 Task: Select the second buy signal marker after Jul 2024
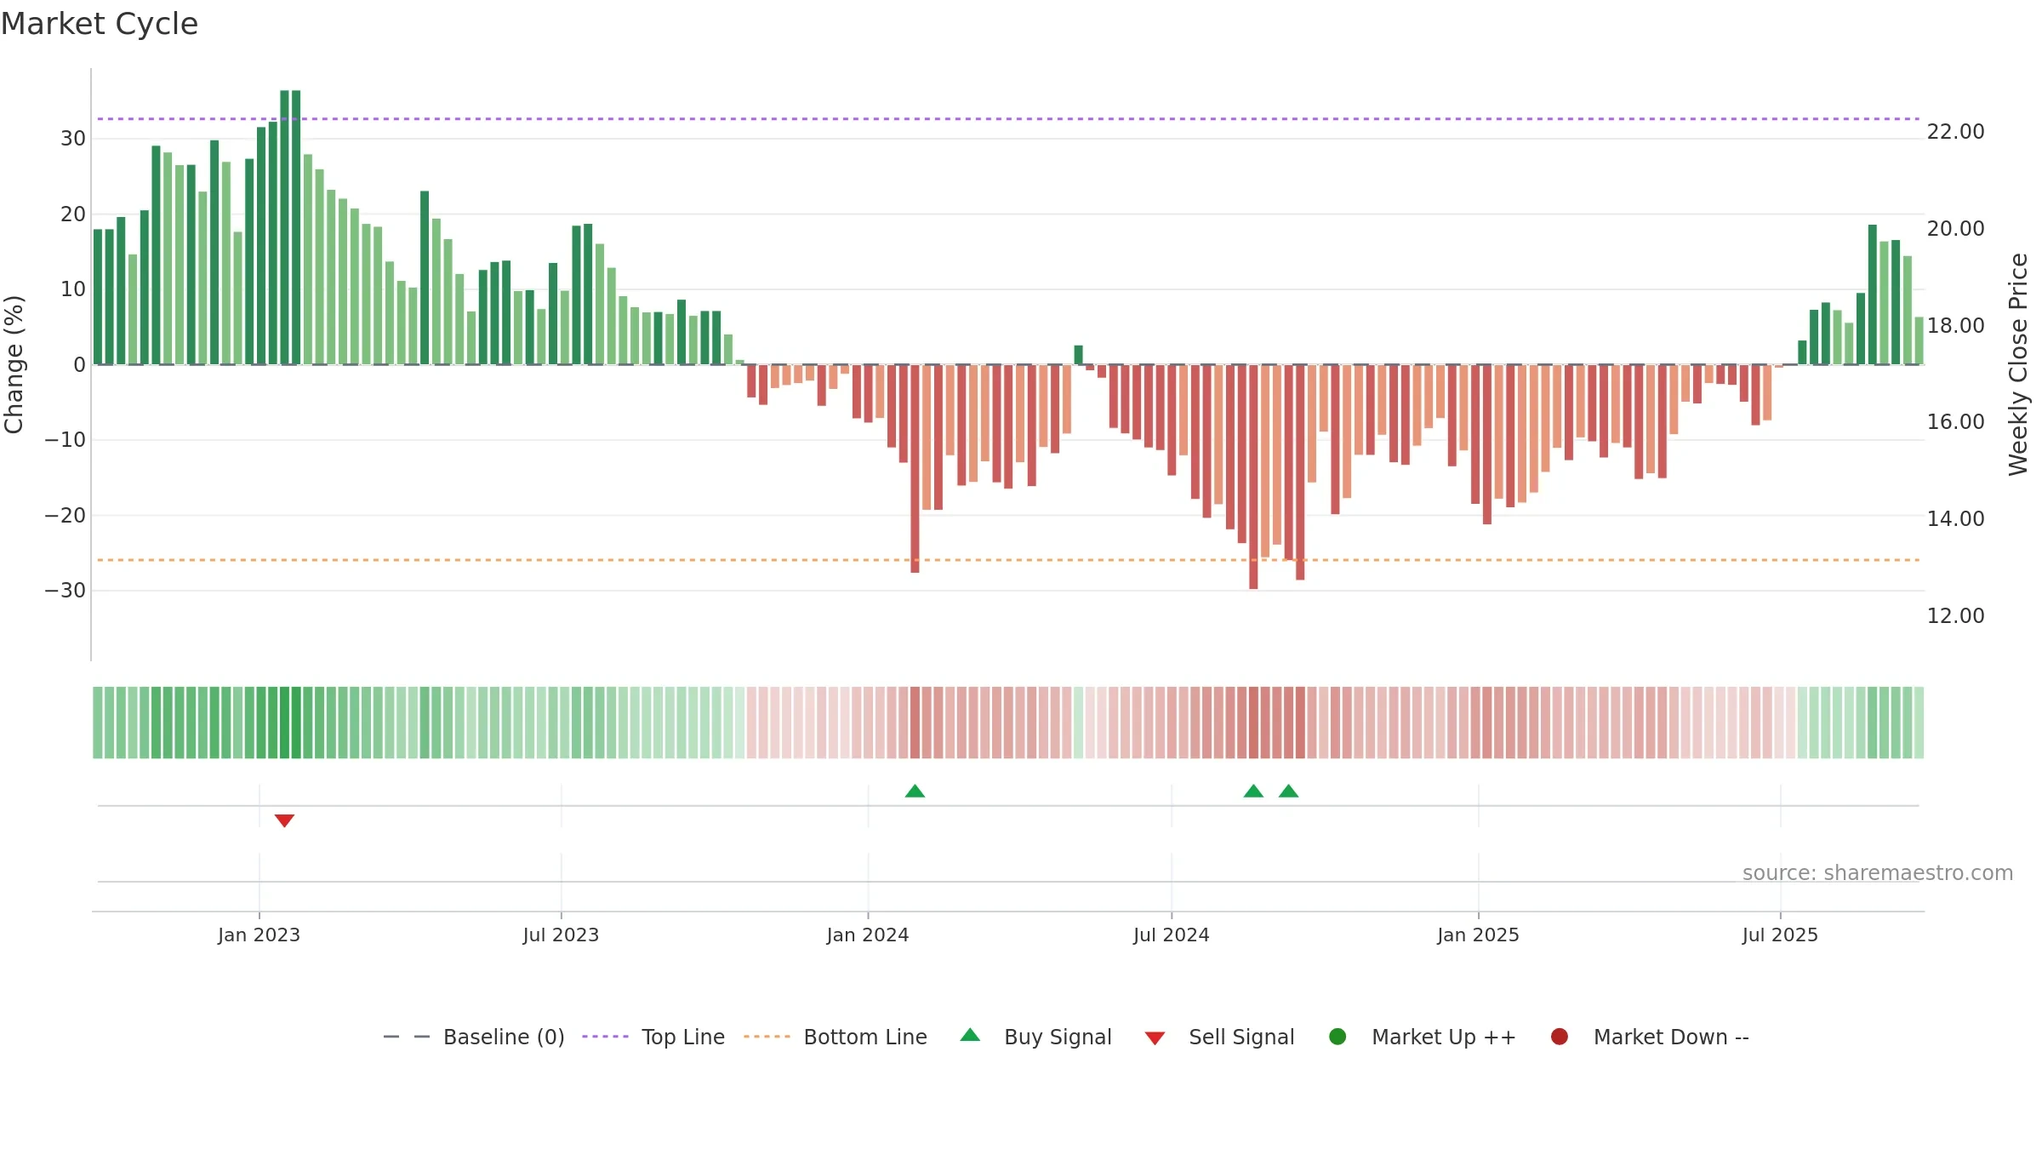pyautogui.click(x=1288, y=791)
